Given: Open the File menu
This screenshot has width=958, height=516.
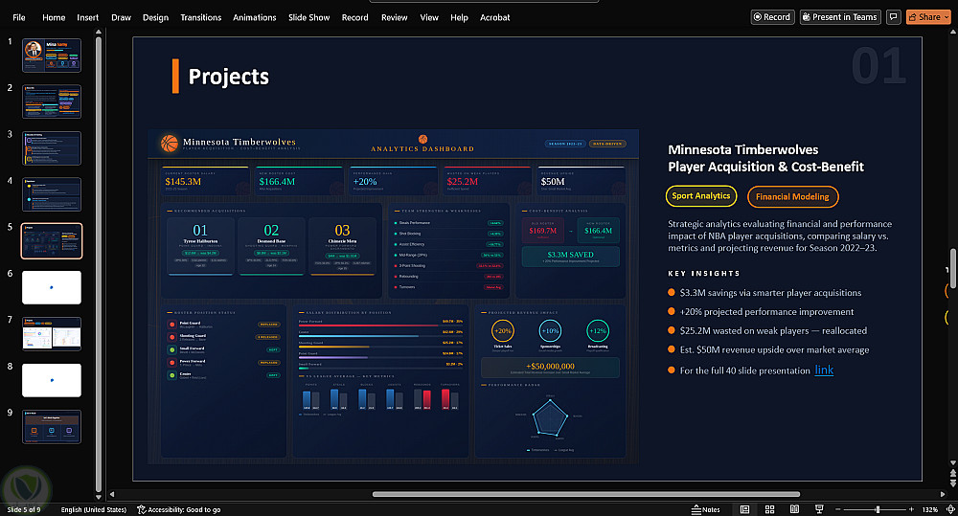Looking at the screenshot, I should (x=19, y=17).
